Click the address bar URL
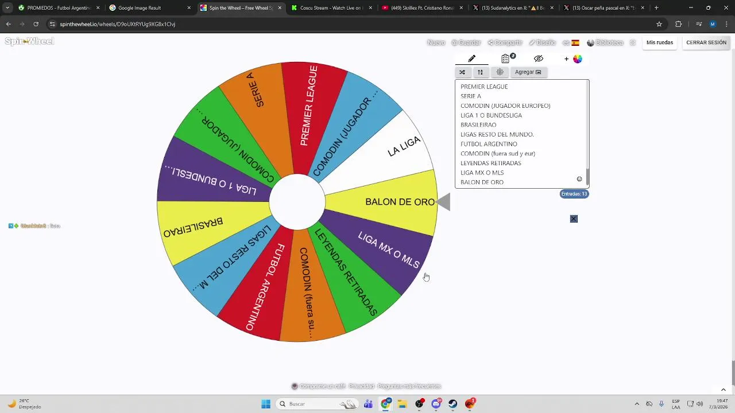 coord(117,24)
